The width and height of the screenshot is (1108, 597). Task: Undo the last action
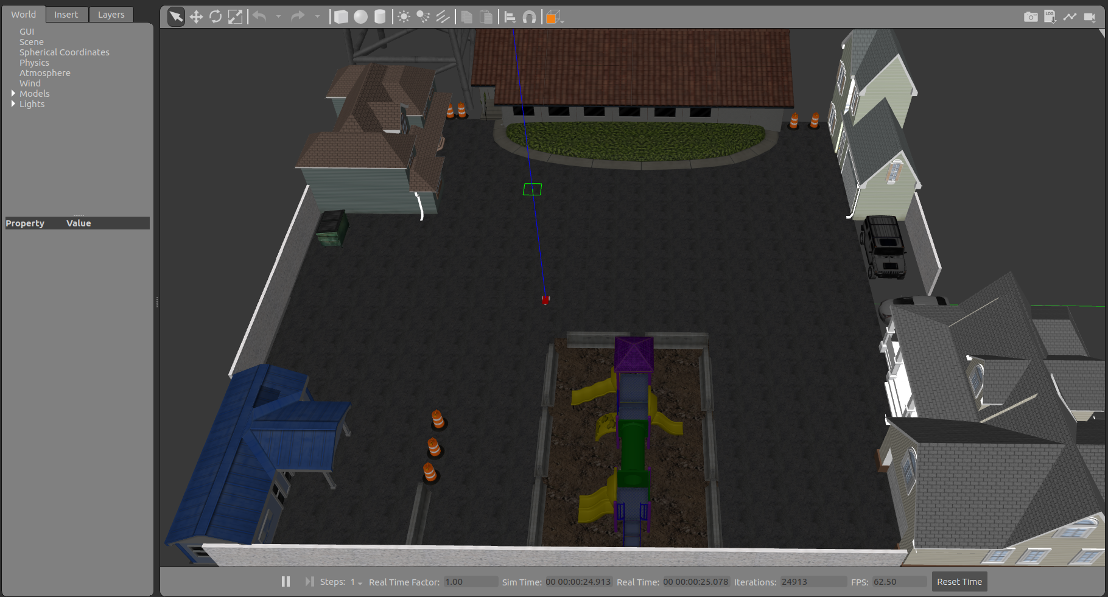tap(260, 17)
